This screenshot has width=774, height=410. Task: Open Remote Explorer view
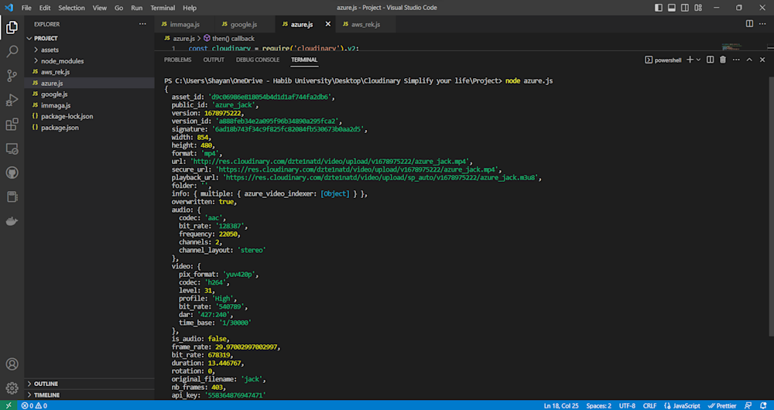tap(12, 149)
